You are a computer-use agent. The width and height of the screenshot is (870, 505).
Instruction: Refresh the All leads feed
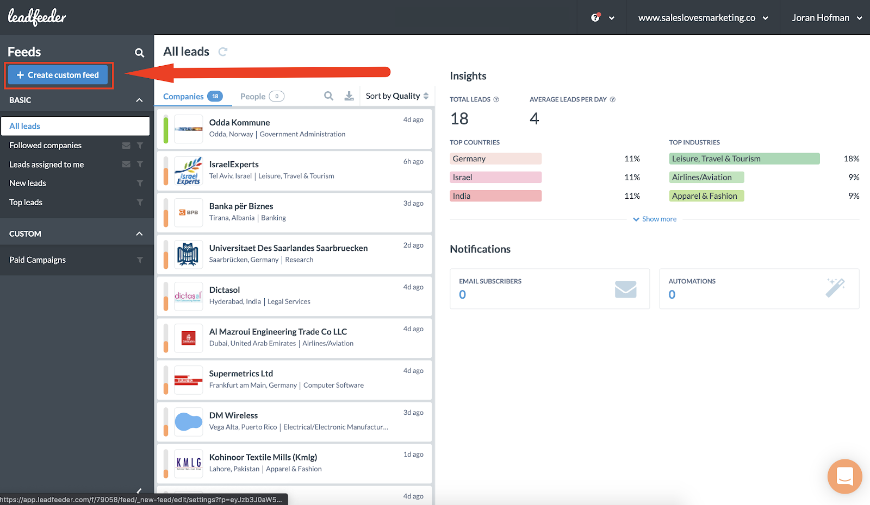(x=223, y=52)
